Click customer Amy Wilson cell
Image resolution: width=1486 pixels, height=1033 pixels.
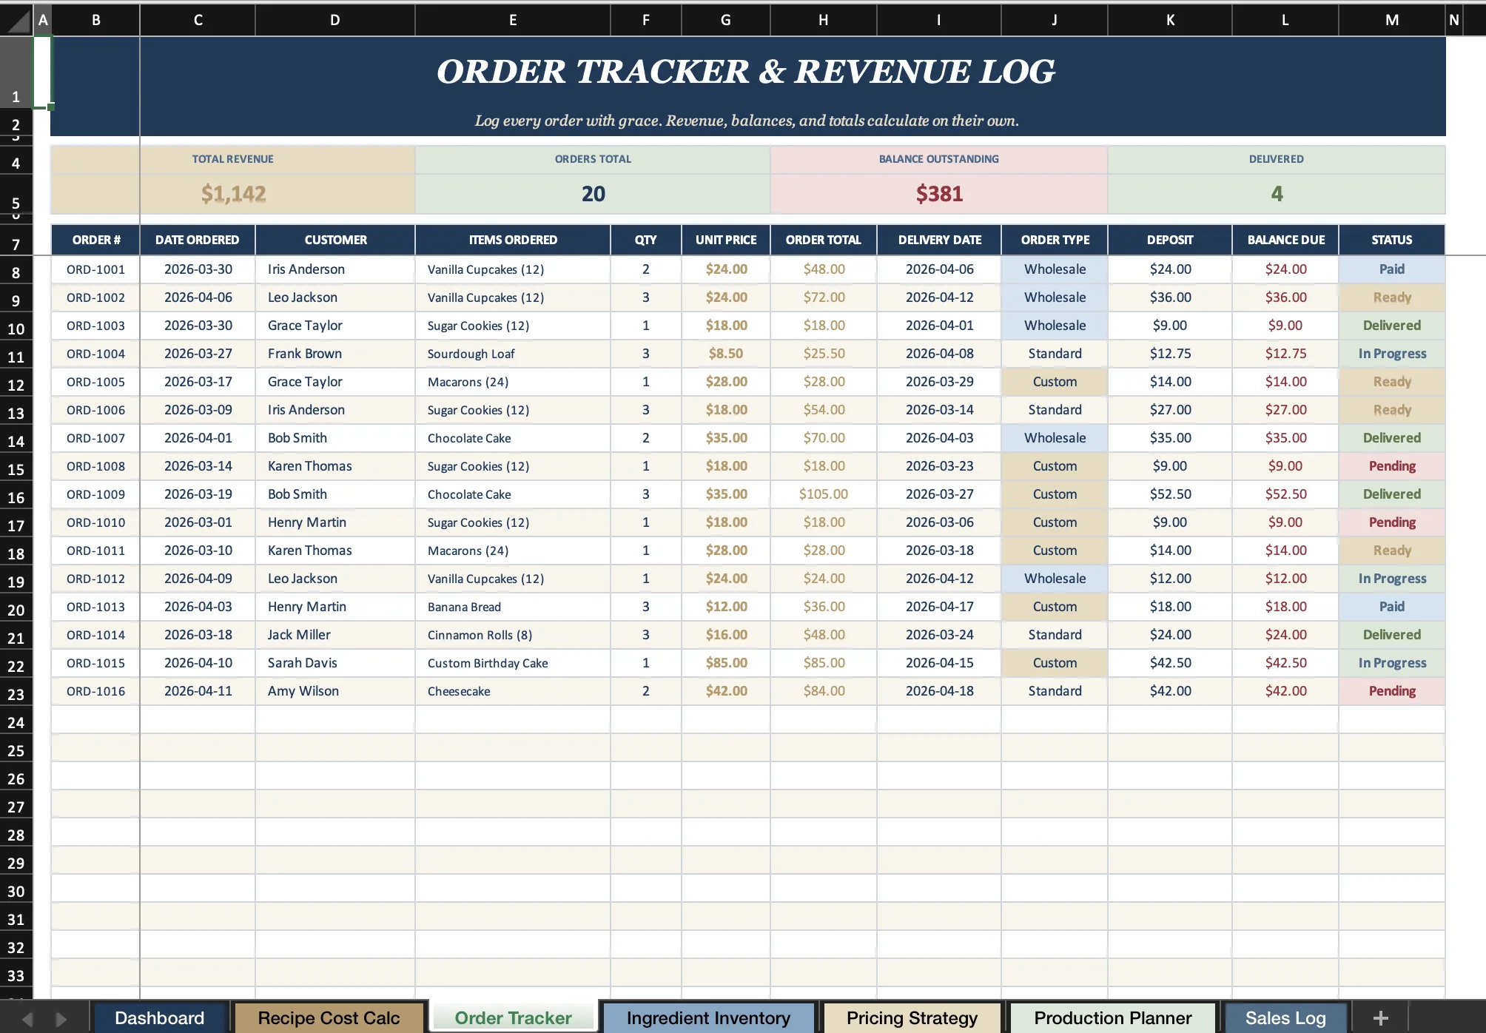[x=335, y=691]
